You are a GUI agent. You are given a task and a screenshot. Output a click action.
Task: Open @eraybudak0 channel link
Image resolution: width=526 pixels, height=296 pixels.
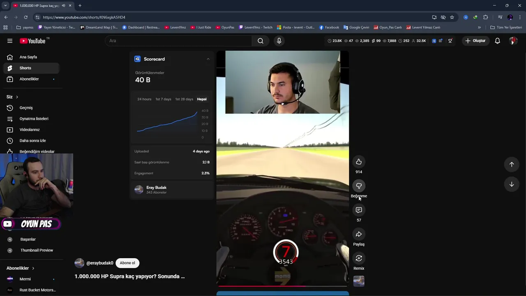click(x=100, y=263)
